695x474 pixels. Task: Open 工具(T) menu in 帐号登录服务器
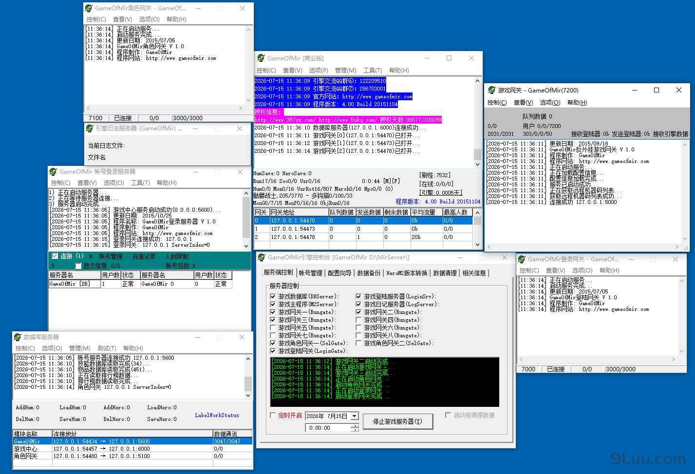(140, 183)
